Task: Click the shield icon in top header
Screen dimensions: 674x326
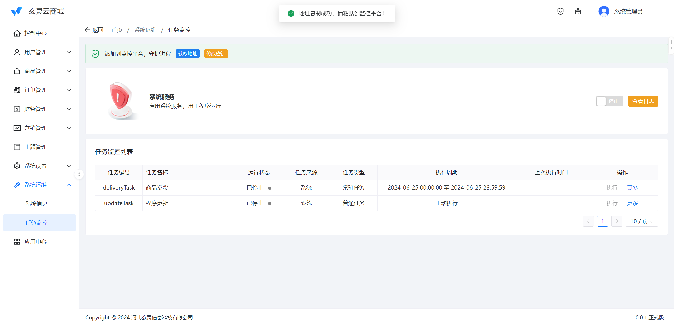Action: [560, 11]
